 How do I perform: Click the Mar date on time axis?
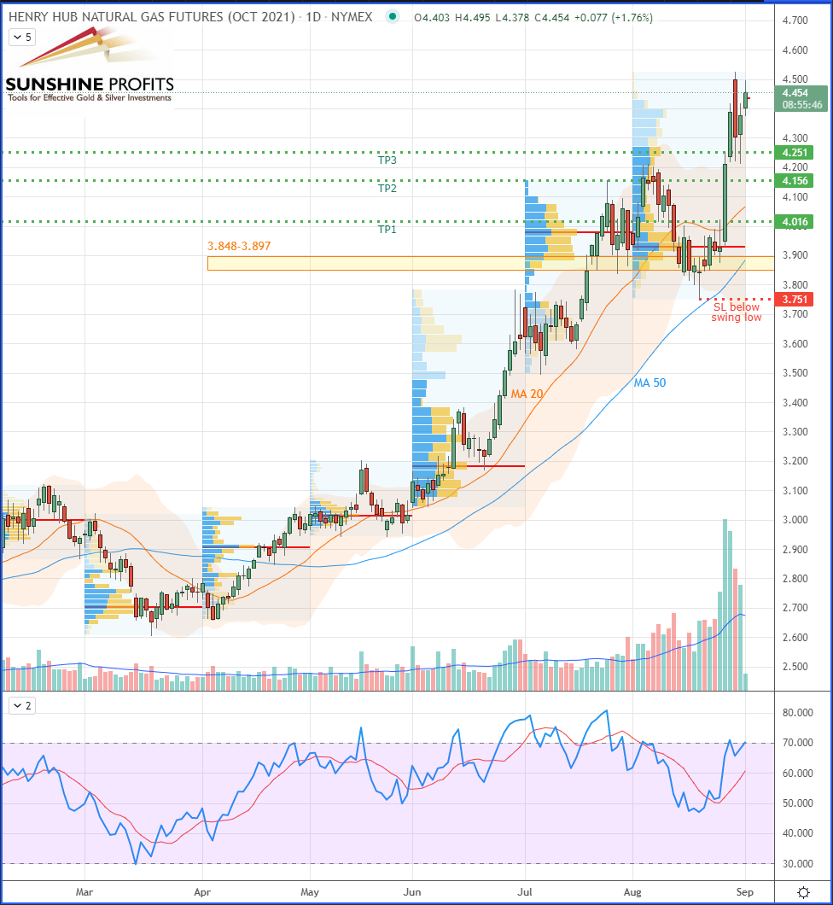point(84,892)
